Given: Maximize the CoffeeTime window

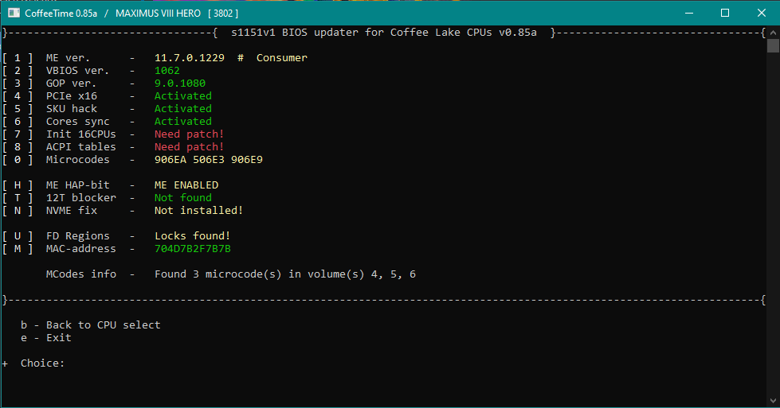Looking at the screenshot, I should coord(725,13).
